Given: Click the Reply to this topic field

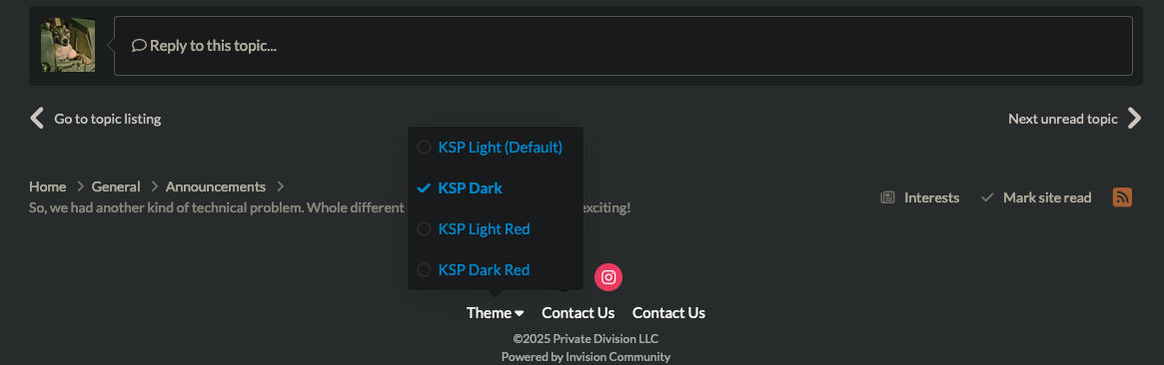Looking at the screenshot, I should pyautogui.click(x=622, y=46).
